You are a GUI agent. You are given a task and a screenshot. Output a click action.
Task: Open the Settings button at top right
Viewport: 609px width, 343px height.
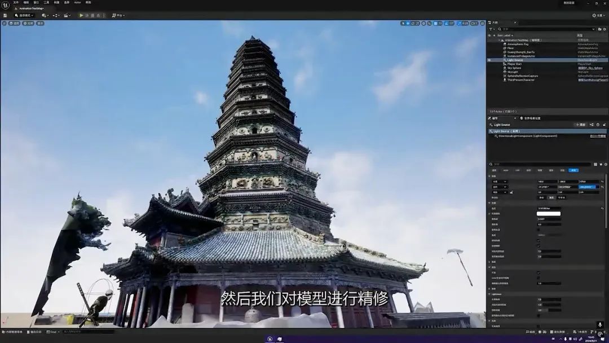pyautogui.click(x=598, y=15)
